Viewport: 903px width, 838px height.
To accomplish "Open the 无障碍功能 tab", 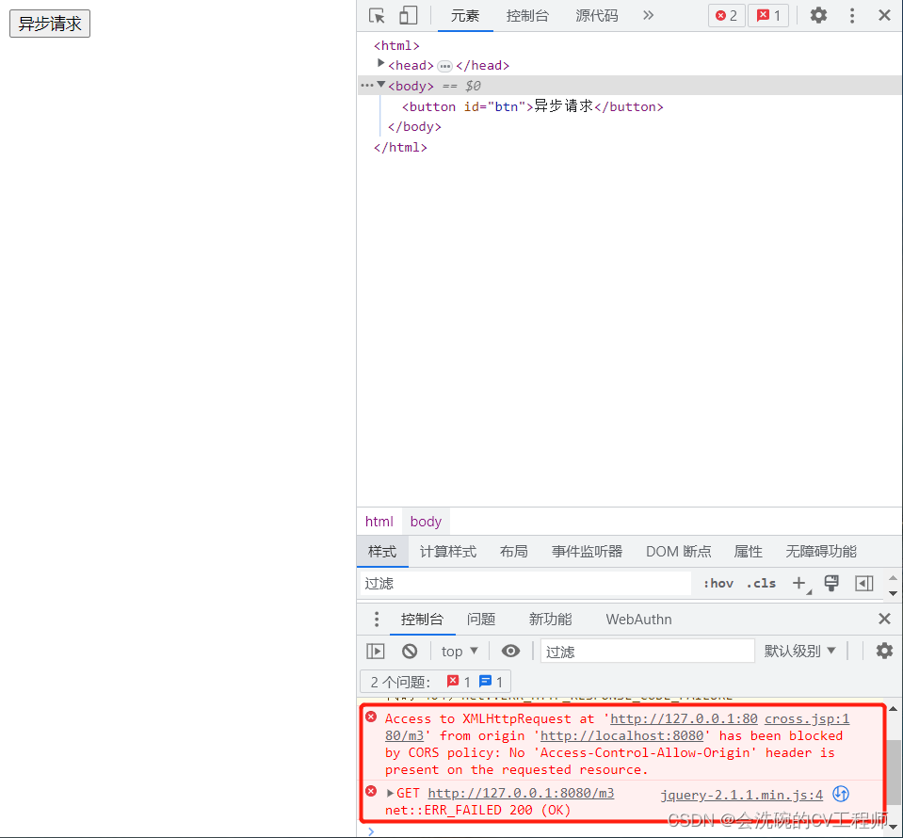I will click(x=821, y=552).
